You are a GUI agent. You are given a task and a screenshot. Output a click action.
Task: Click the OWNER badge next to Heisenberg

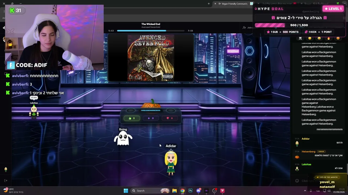click(x=321, y=152)
